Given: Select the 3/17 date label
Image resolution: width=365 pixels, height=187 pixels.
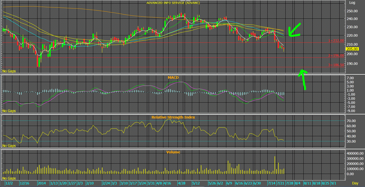Looking at the screenshot, I should pos(133,183).
